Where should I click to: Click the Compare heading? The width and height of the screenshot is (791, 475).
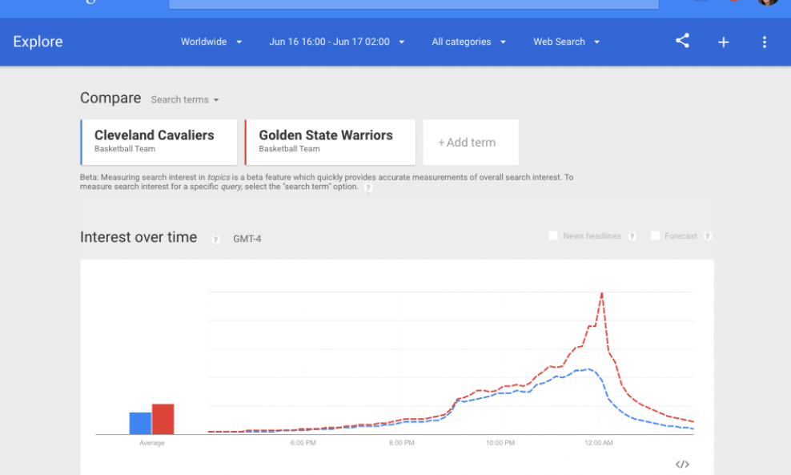point(110,98)
